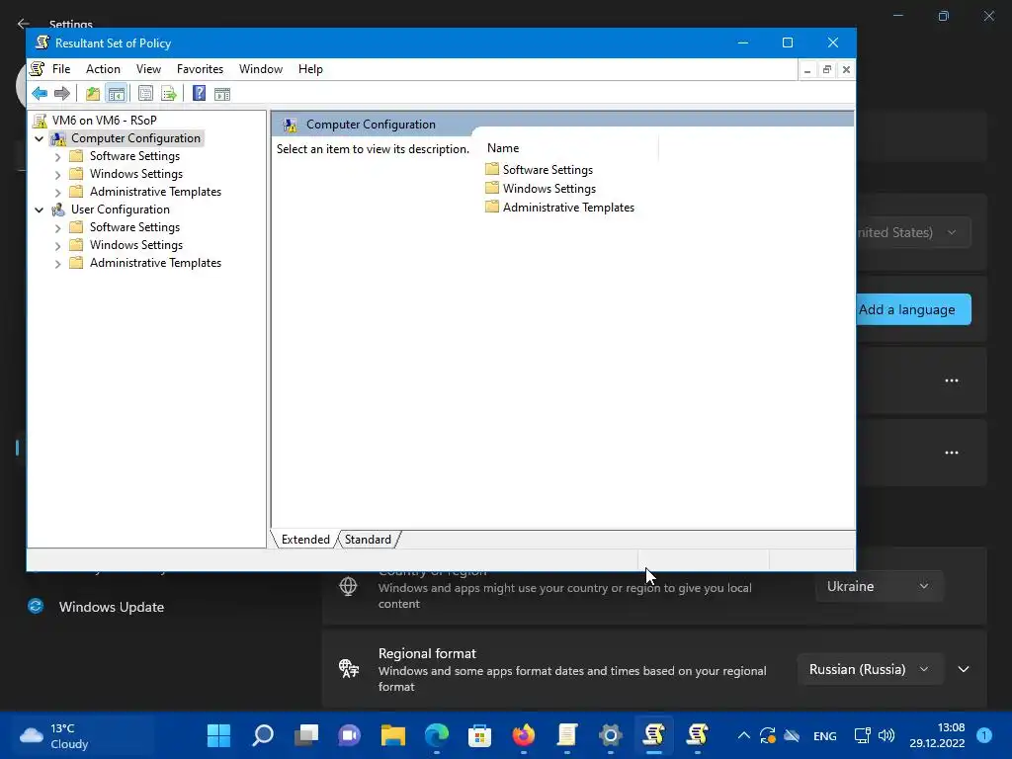This screenshot has width=1012, height=759.
Task: Switch to the Extended tab
Action: (305, 540)
